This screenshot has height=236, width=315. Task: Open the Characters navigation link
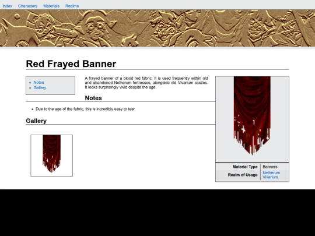pos(28,6)
